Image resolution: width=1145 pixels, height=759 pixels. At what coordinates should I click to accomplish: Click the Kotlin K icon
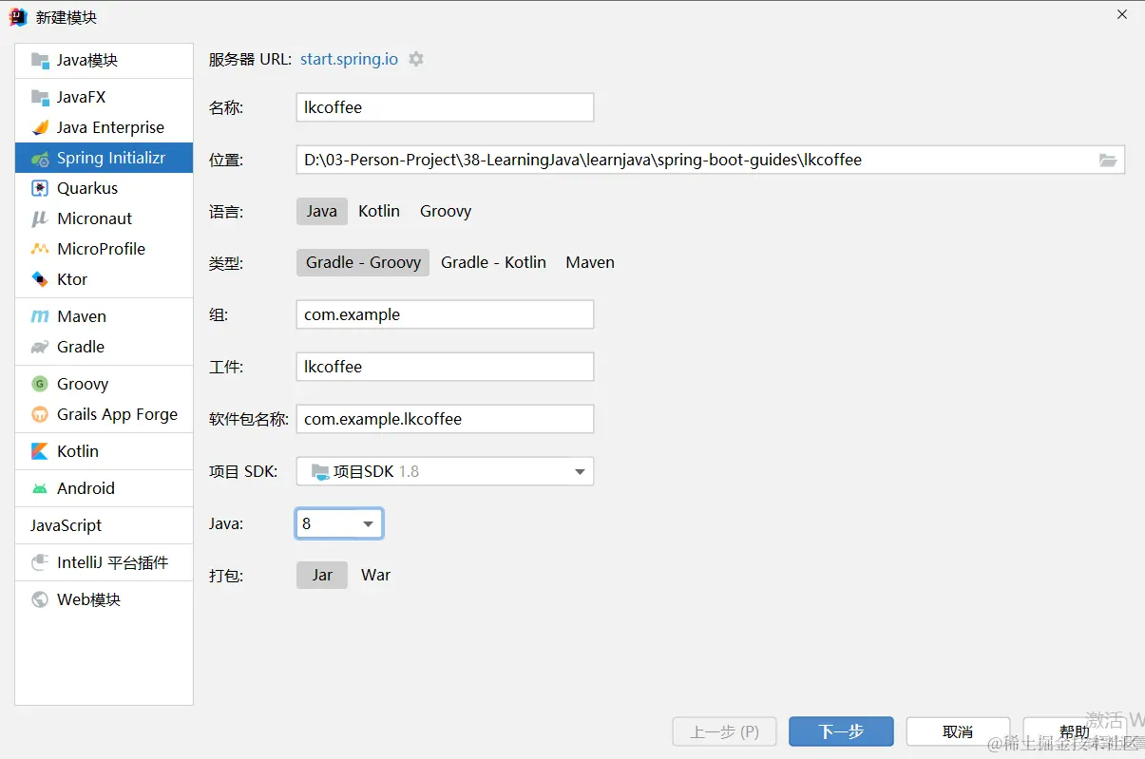tap(40, 451)
